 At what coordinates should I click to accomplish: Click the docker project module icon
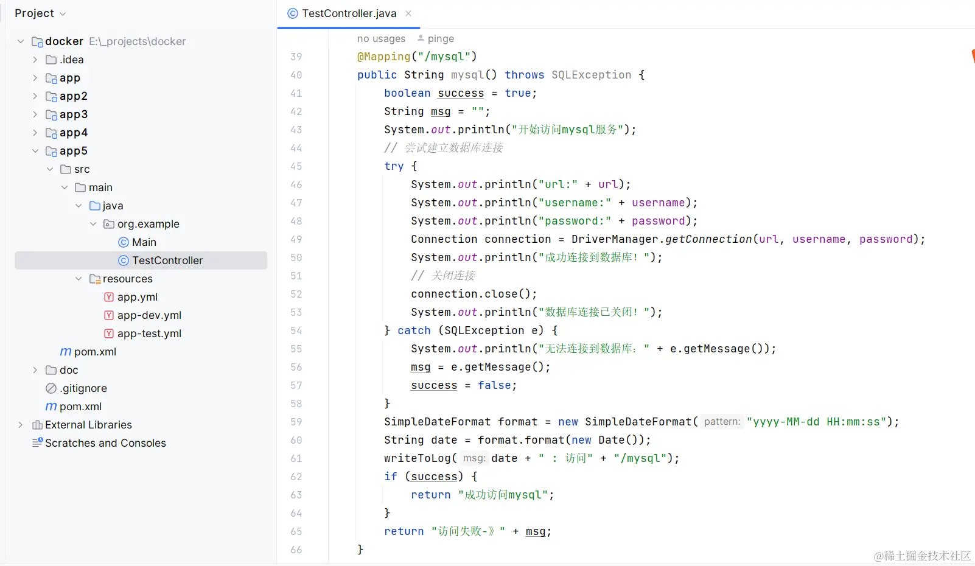pyautogui.click(x=37, y=41)
